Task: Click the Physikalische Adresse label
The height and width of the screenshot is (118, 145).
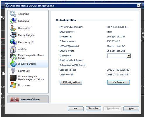Action: point(71,27)
